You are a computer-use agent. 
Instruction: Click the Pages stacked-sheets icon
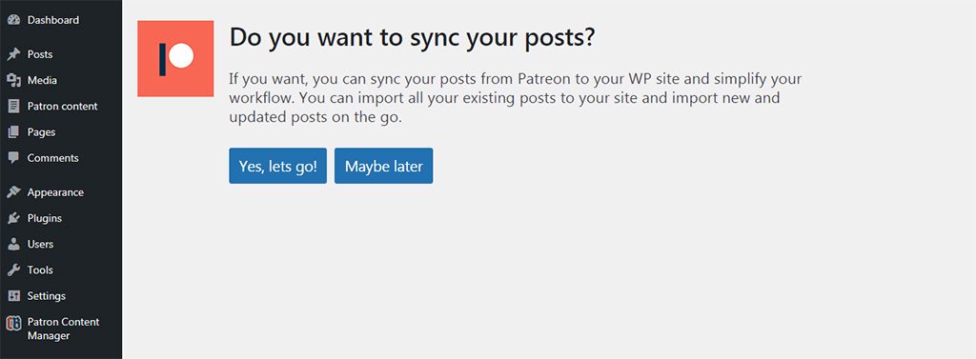click(x=13, y=132)
